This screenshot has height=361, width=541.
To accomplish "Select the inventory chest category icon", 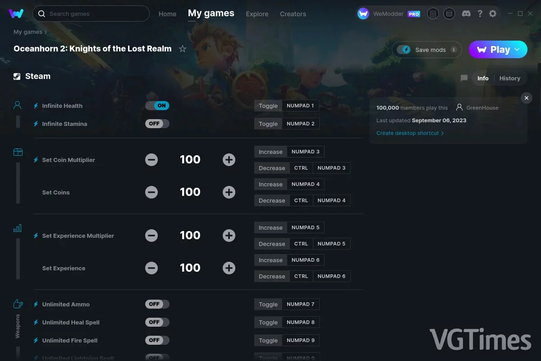I will tap(18, 152).
